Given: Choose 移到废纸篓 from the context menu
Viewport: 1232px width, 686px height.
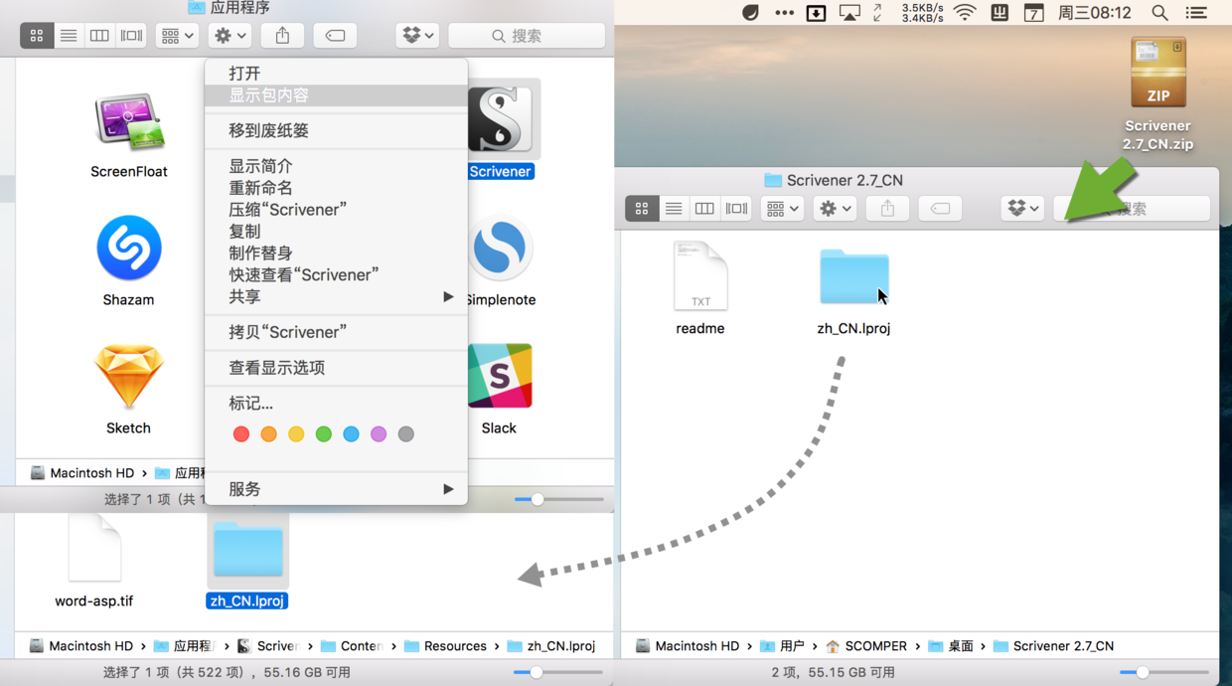Looking at the screenshot, I should 336,130.
